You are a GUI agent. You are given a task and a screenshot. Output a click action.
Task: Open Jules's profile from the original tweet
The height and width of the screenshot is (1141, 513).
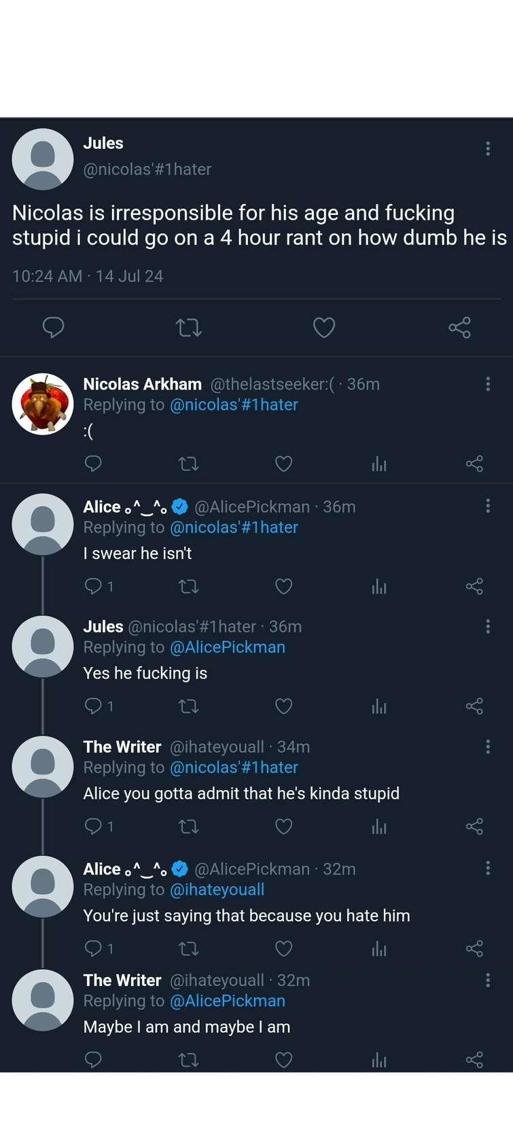[x=42, y=159]
